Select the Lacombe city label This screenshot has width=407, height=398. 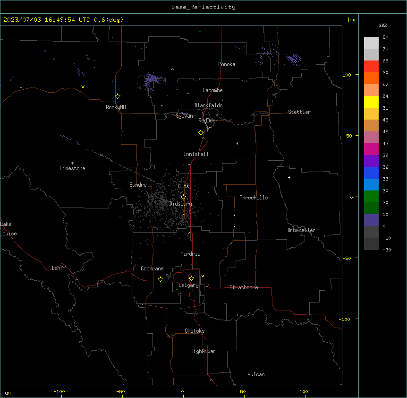pyautogui.click(x=212, y=90)
